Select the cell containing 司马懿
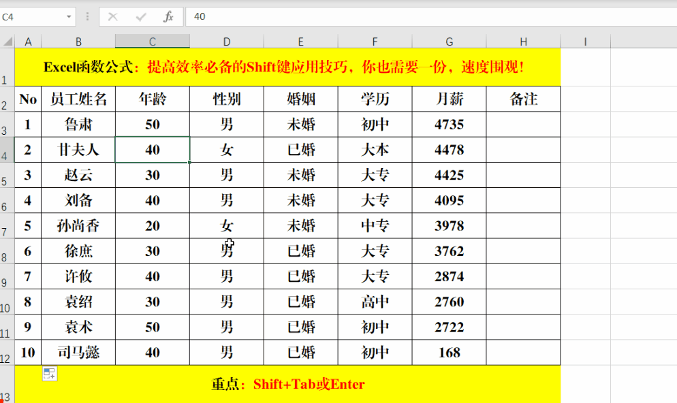Viewport: 677px width, 403px height. tap(78, 353)
